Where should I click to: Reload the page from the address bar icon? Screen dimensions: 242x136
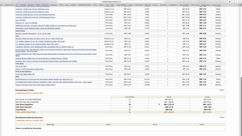(x=163, y=2)
